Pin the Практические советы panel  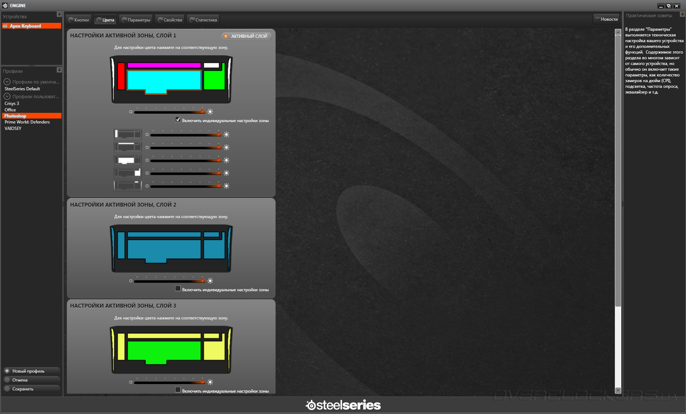[682, 15]
